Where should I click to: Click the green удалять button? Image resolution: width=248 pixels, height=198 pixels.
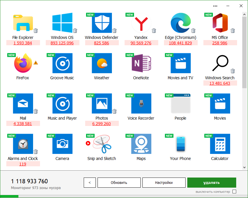click(x=211, y=182)
